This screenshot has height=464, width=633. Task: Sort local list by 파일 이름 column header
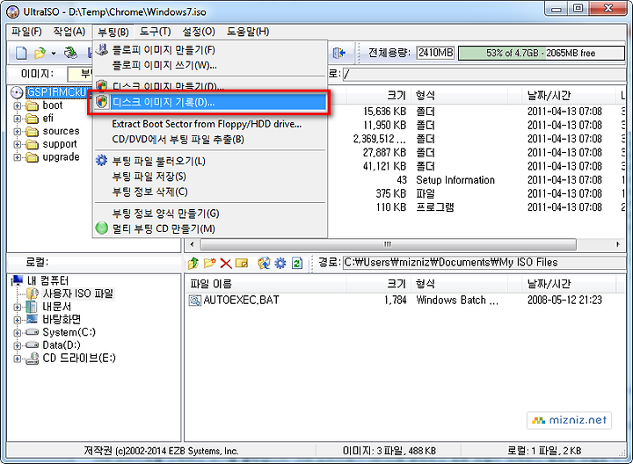tap(266, 284)
